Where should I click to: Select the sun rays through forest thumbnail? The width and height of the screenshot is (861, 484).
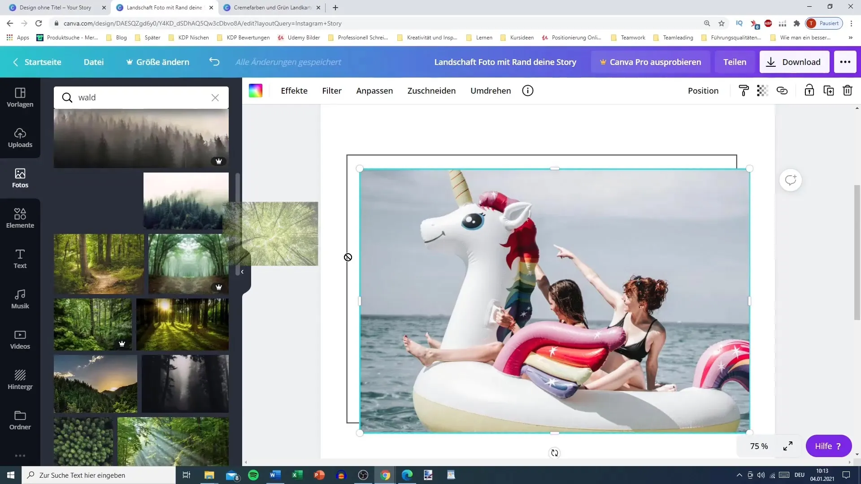pyautogui.click(x=183, y=324)
